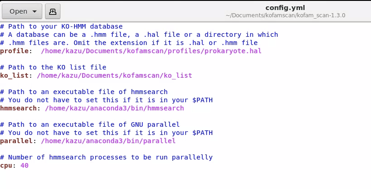Expand the Open button dropdown arrow
This screenshot has height=189, width=371.
click(35, 12)
